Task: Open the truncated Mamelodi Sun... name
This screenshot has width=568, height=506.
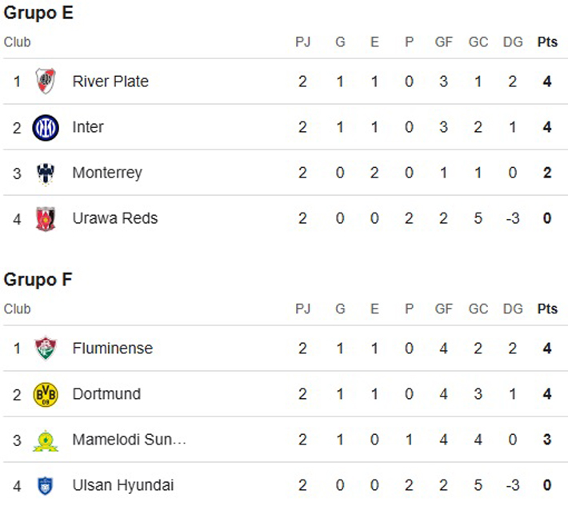Action: tap(130, 440)
